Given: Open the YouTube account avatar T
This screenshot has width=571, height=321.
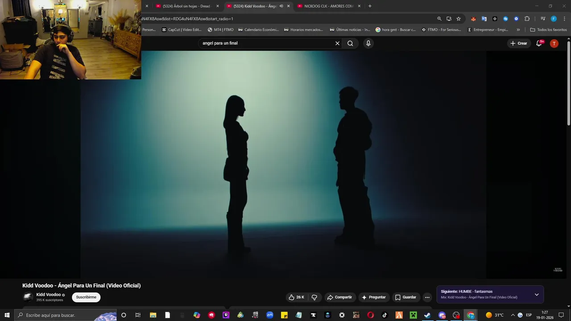Looking at the screenshot, I should (x=554, y=43).
